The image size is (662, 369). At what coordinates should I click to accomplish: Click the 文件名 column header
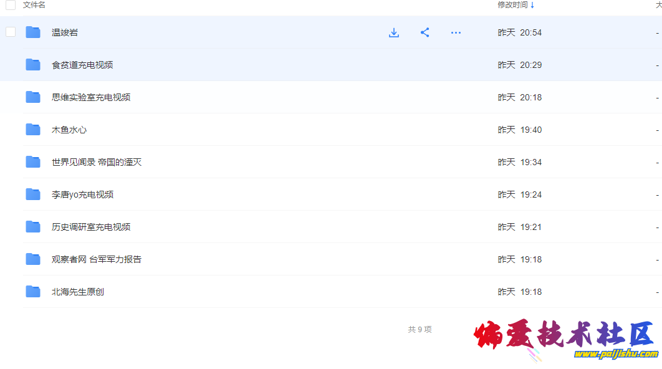click(34, 5)
